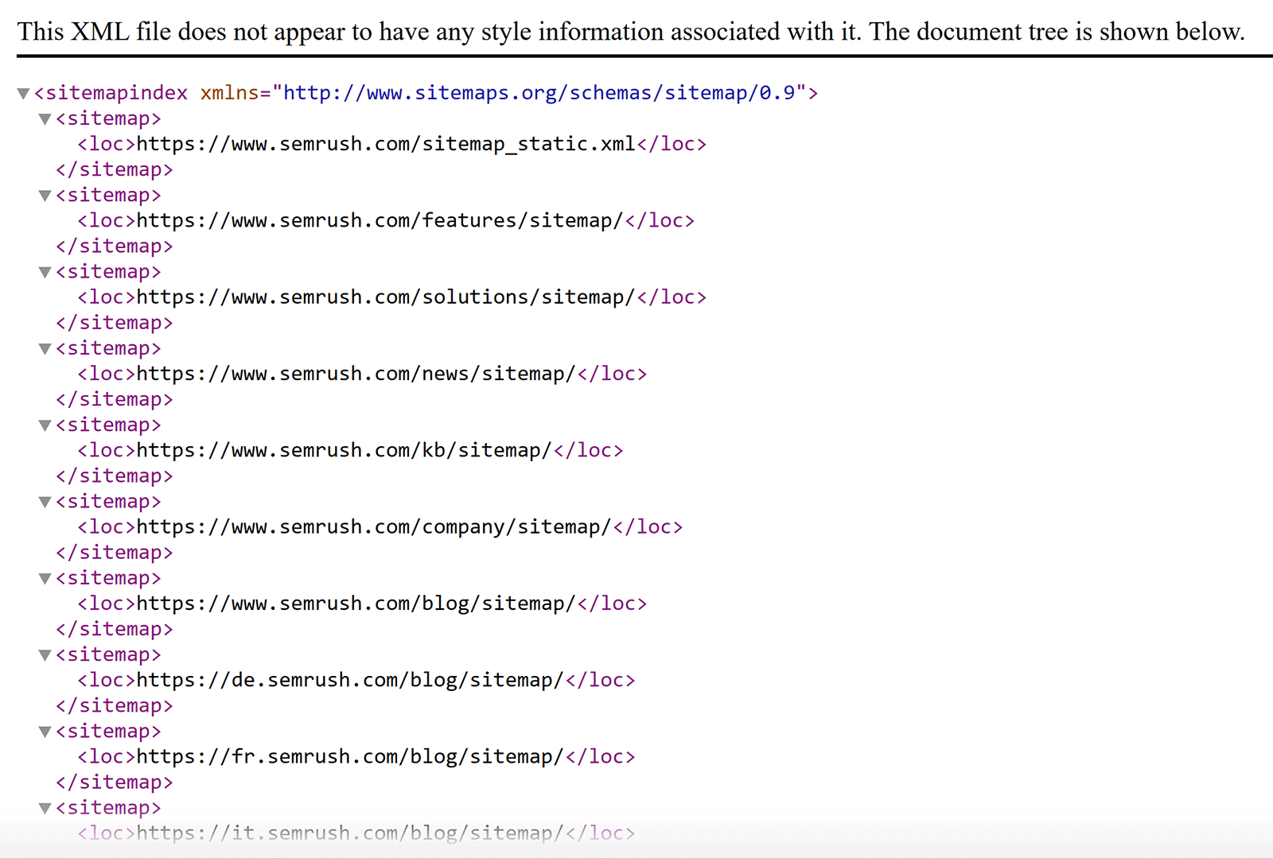Click the company sitemap loc URL
This screenshot has width=1273, height=858.
(372, 526)
